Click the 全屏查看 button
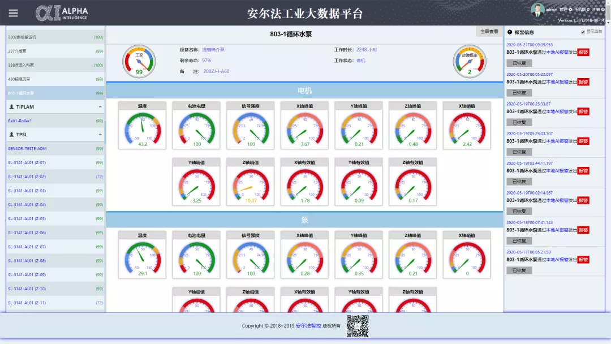The height and width of the screenshot is (344, 611). click(489, 32)
